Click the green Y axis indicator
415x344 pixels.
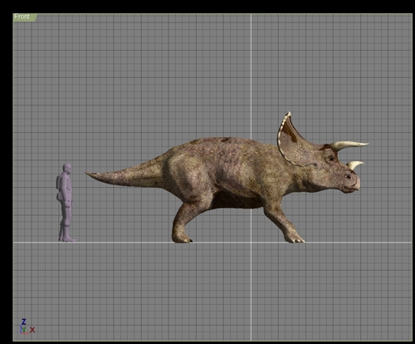(x=24, y=330)
